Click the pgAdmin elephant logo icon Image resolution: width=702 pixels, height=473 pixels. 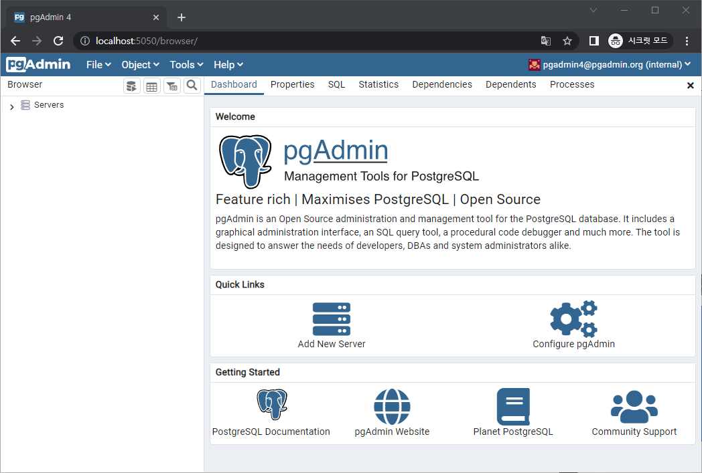(245, 161)
